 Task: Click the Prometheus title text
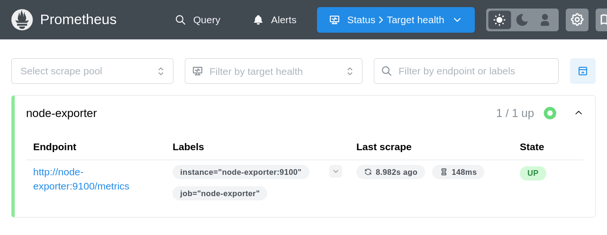(78, 19)
